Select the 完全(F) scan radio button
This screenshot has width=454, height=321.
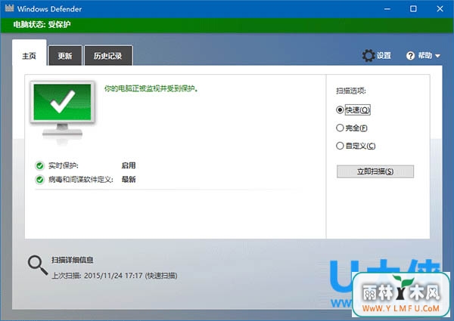pyautogui.click(x=340, y=128)
